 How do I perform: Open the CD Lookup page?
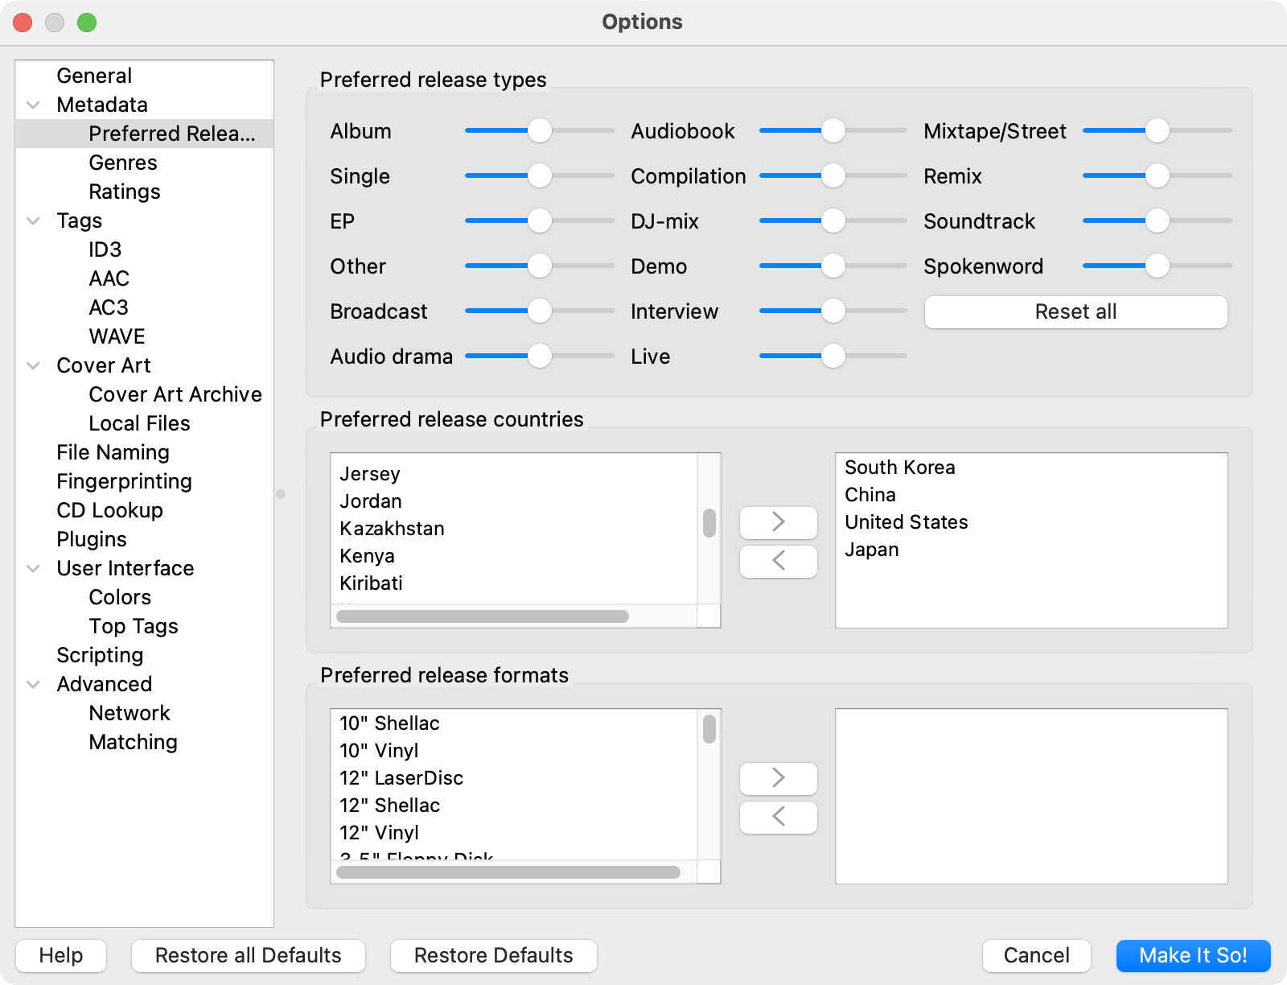[110, 510]
